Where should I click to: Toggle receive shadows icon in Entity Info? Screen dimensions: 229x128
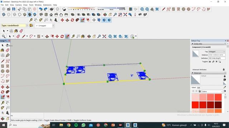click(x=216, y=62)
